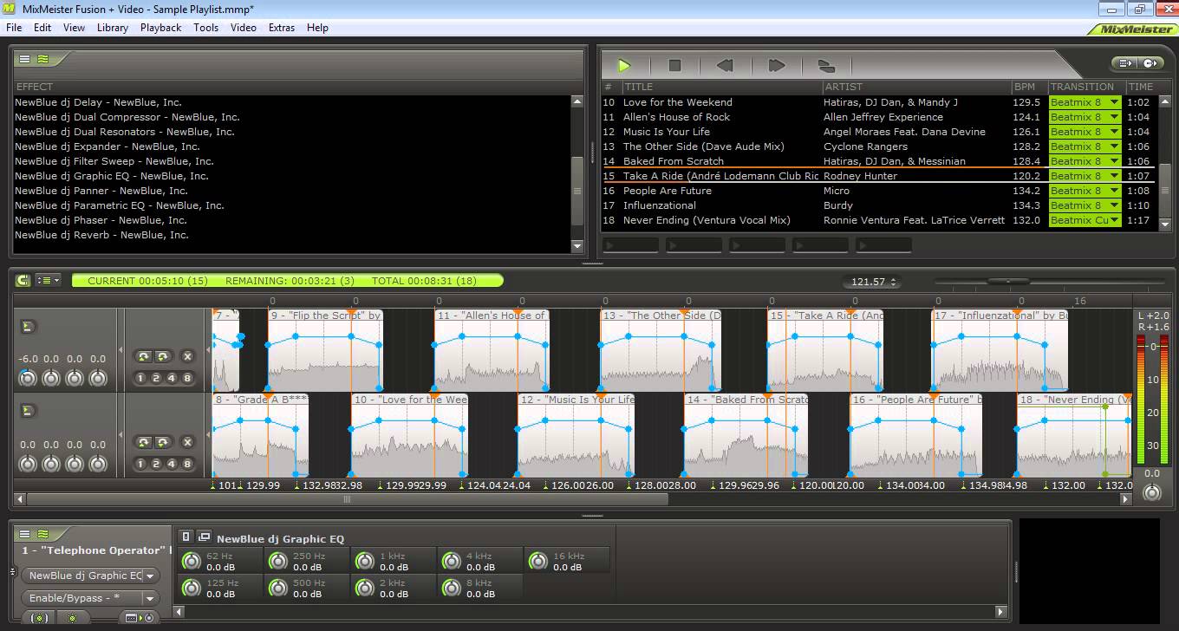The height and width of the screenshot is (631, 1179).
Task: Sort playlist by the ARTIST column header
Action: click(x=916, y=87)
